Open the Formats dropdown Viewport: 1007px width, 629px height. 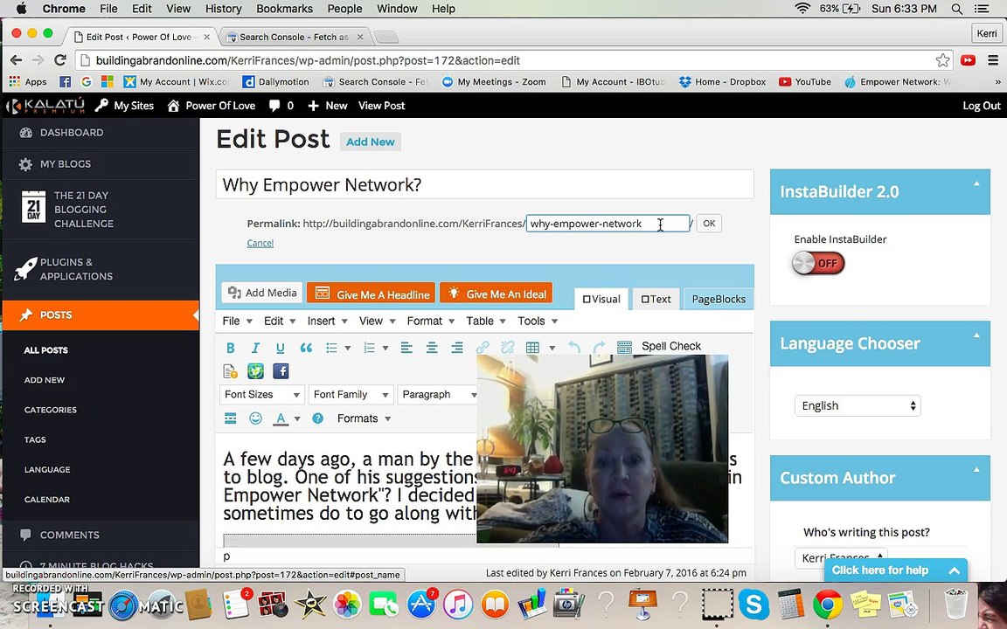pyautogui.click(x=364, y=418)
